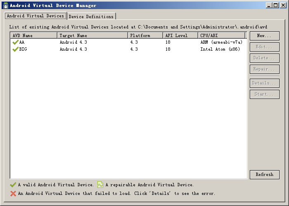The image size is (289, 206).
Task: Click the repairable device legend icon
Action: [100, 185]
